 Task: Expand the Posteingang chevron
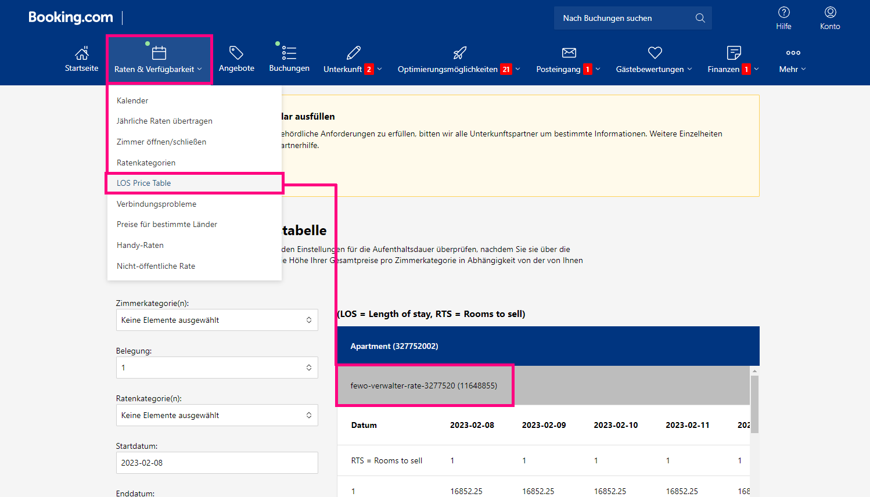598,69
